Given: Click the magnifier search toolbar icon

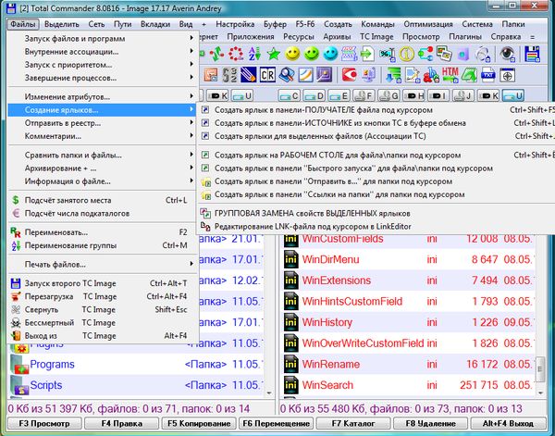Looking at the screenshot, I should pos(286,75).
